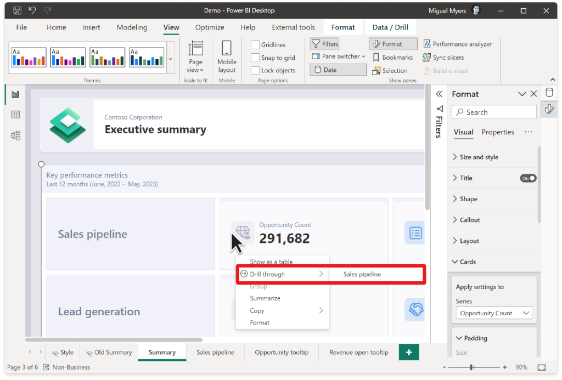Add a new report page

[408, 353]
